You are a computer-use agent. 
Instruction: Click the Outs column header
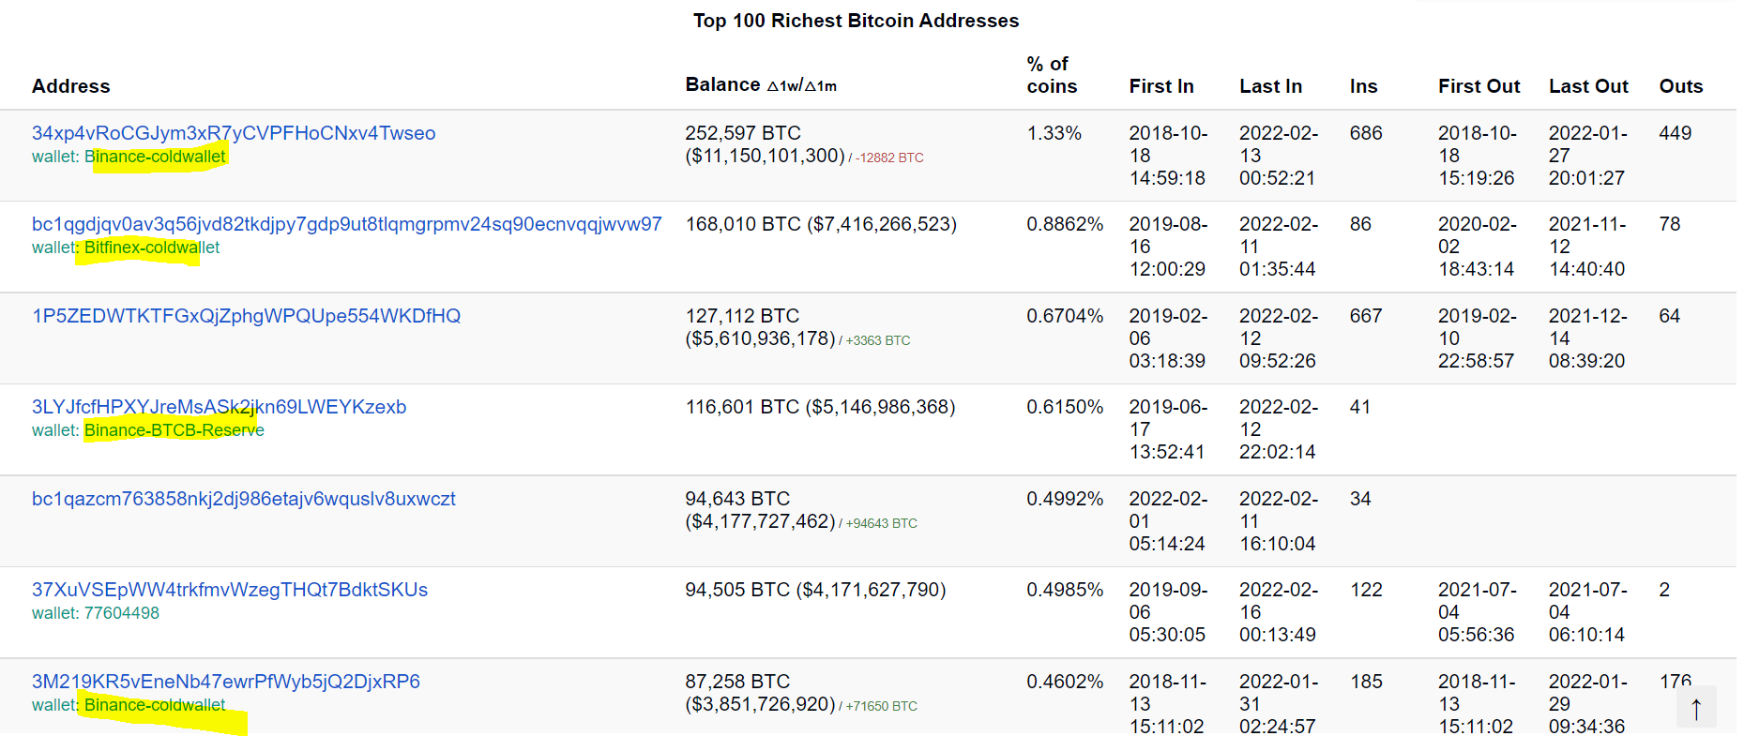(1680, 86)
